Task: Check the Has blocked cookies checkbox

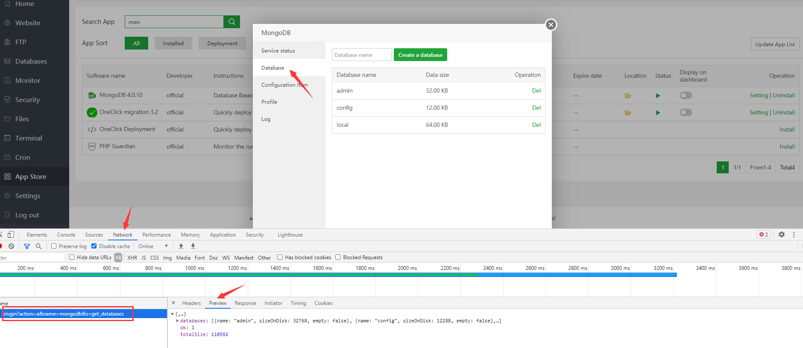Action: click(280, 257)
